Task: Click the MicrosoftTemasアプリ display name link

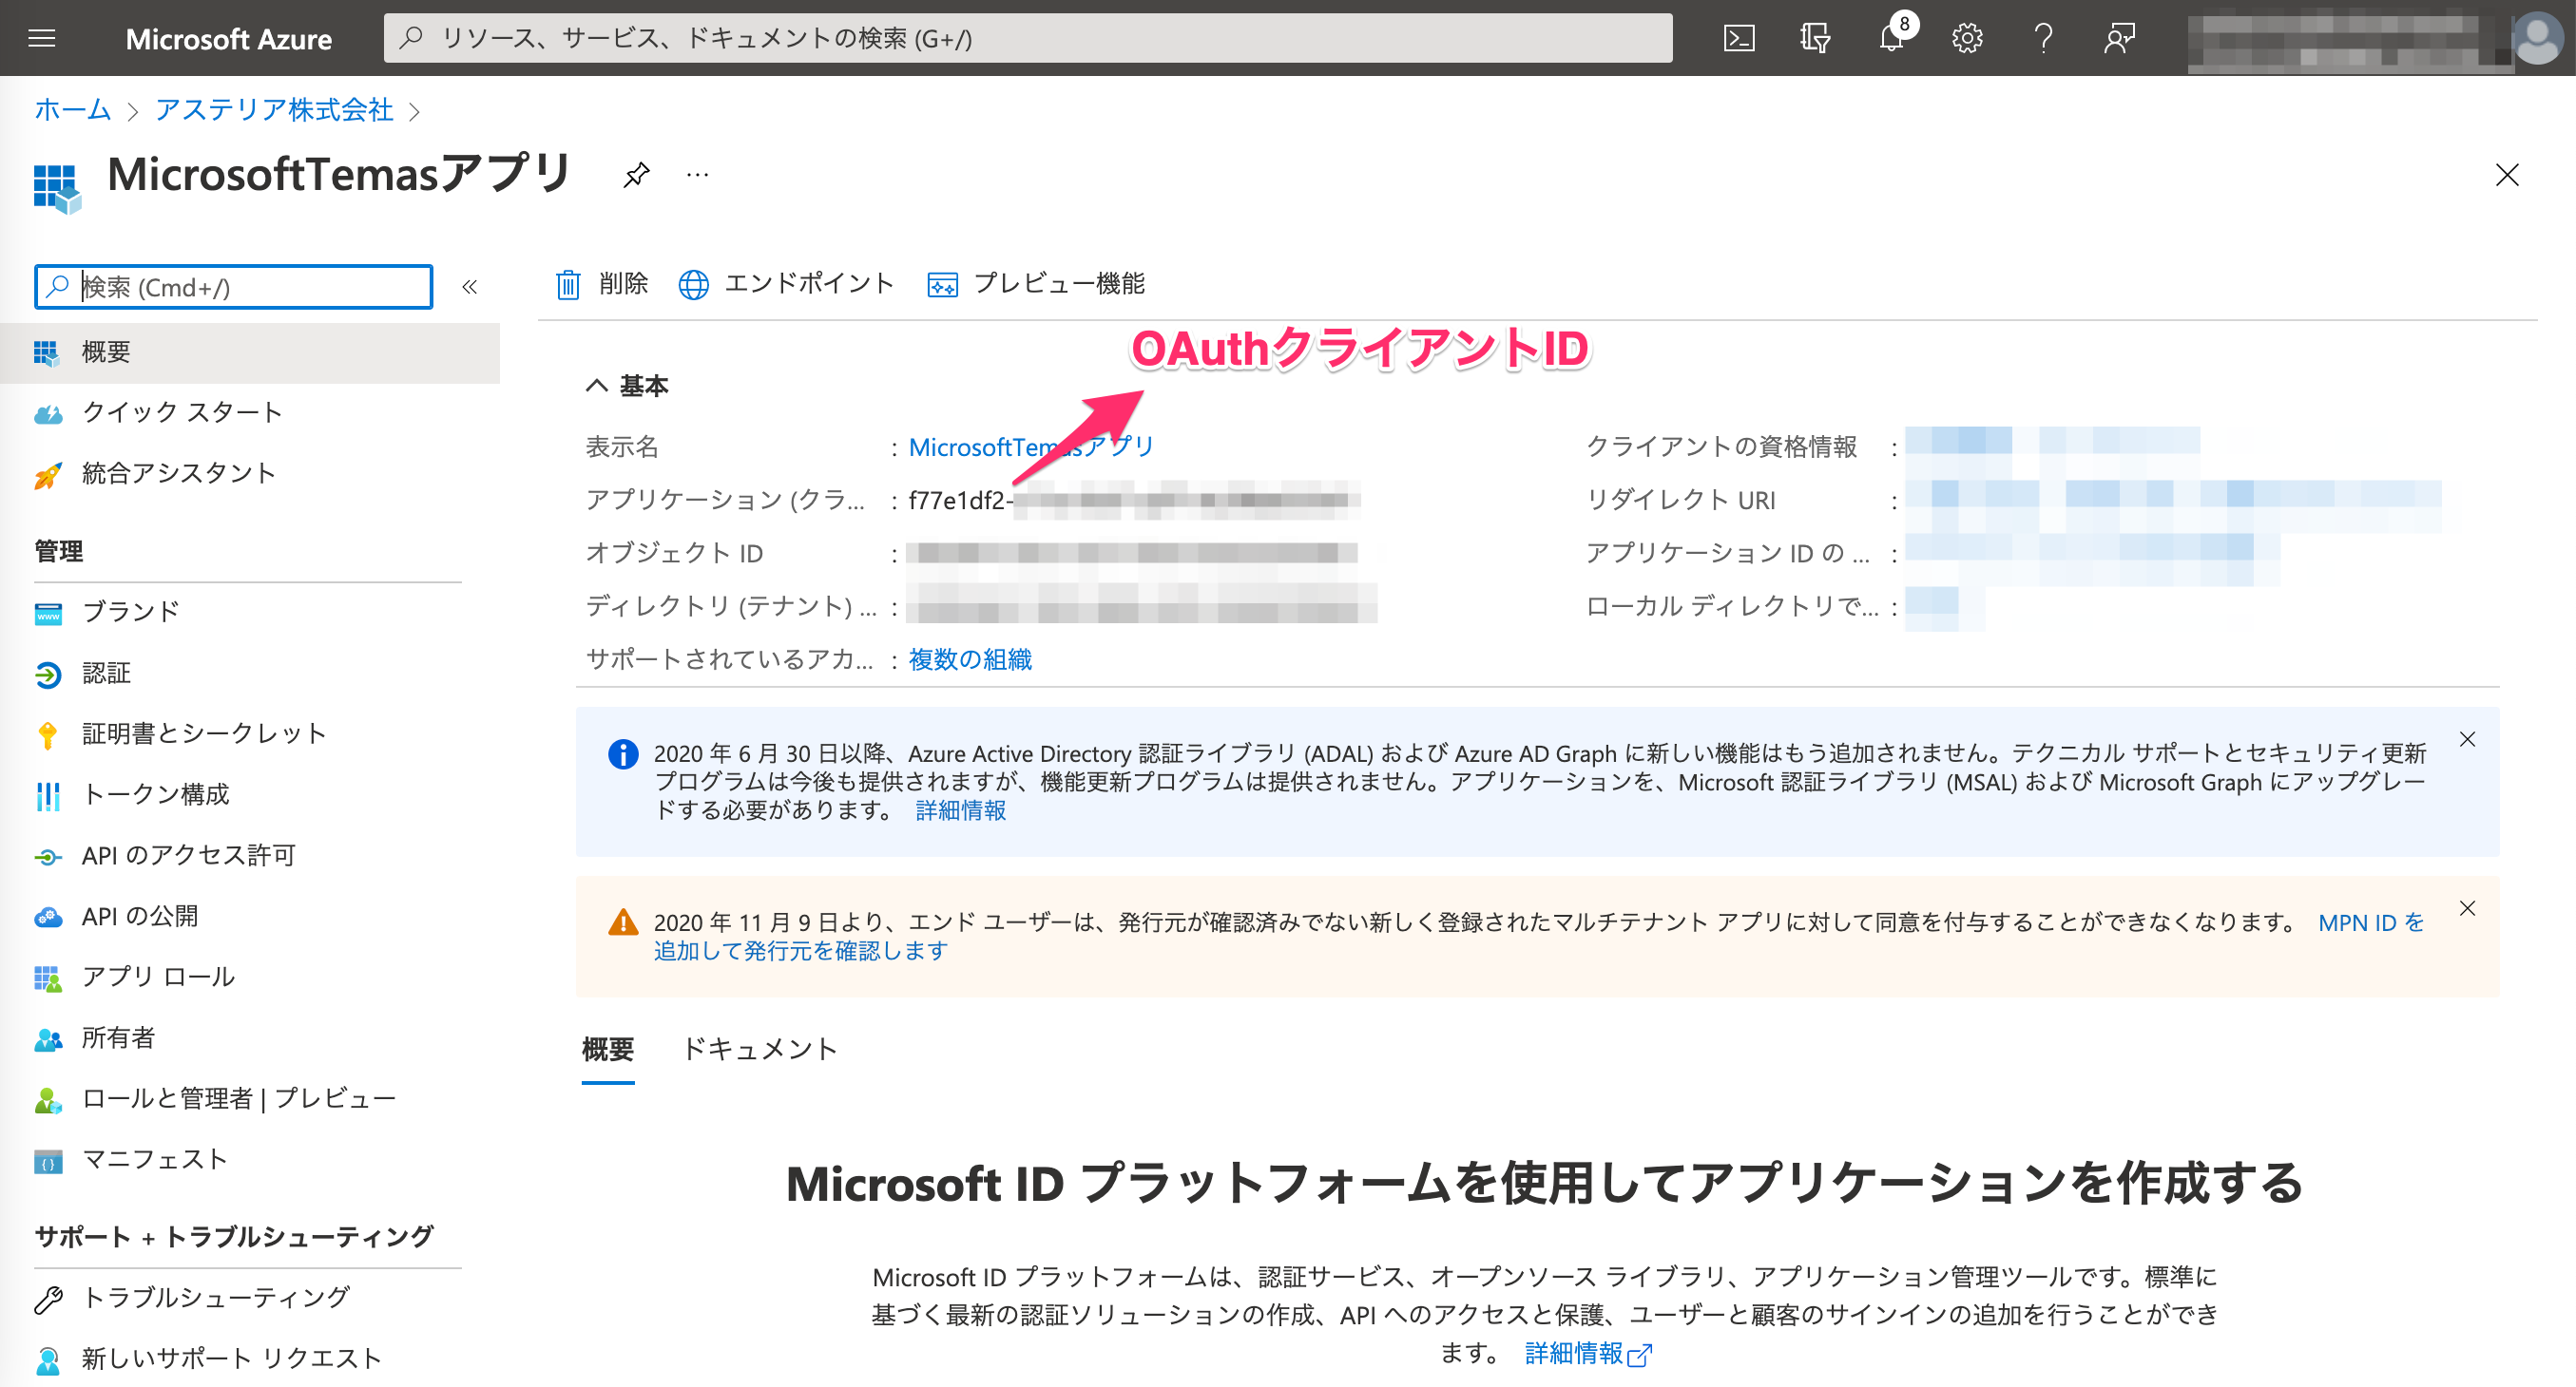Action: [1030, 446]
